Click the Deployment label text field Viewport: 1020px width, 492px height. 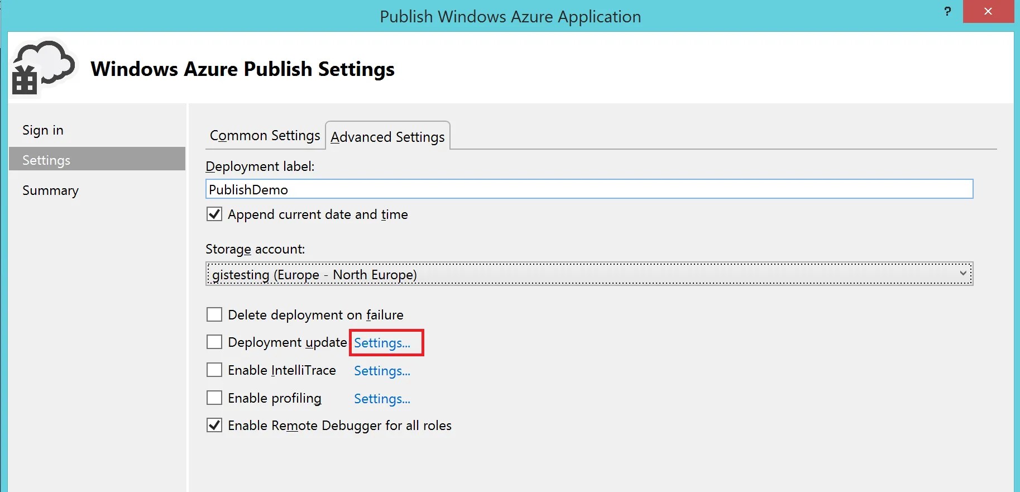pos(590,189)
